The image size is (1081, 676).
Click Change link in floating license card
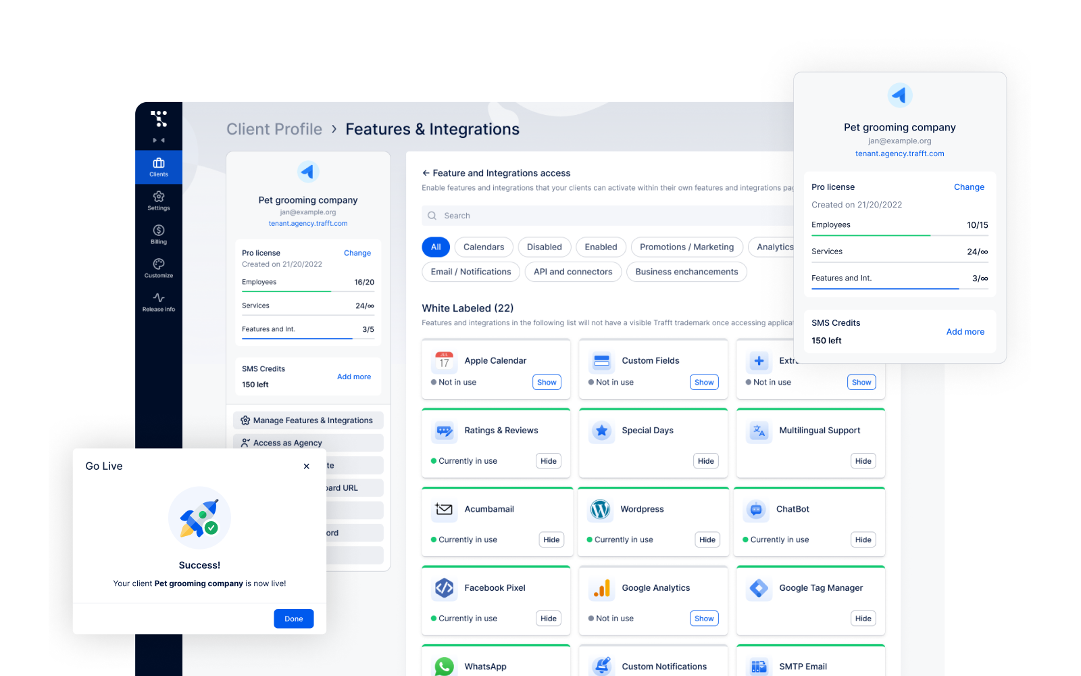[x=969, y=187]
